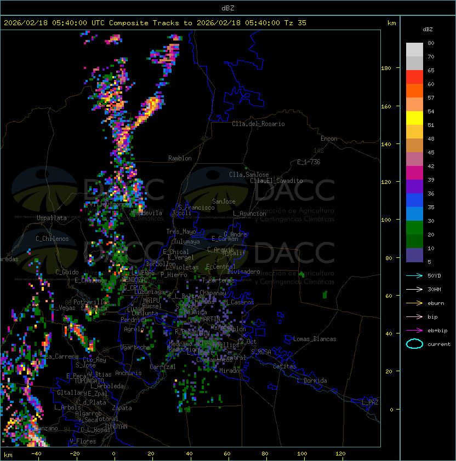Screen dimensions: 456x461
Task: Pick the slate-blue bottom band of the scale
Action: (414, 255)
